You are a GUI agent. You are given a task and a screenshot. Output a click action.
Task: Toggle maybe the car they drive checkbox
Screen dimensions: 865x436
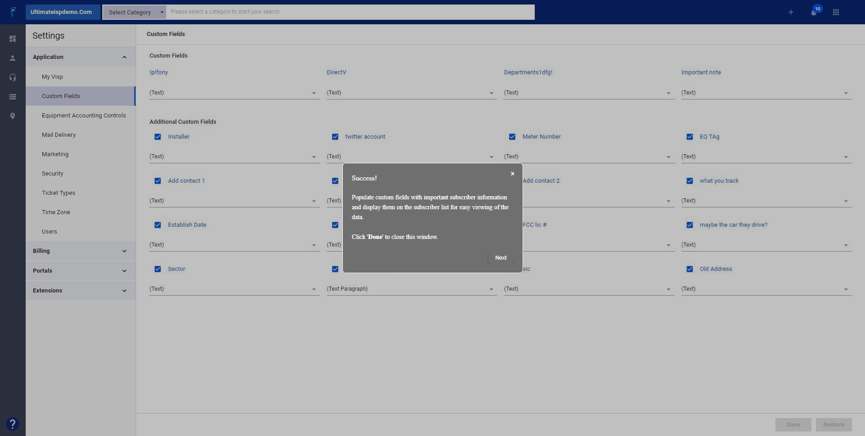[690, 225]
